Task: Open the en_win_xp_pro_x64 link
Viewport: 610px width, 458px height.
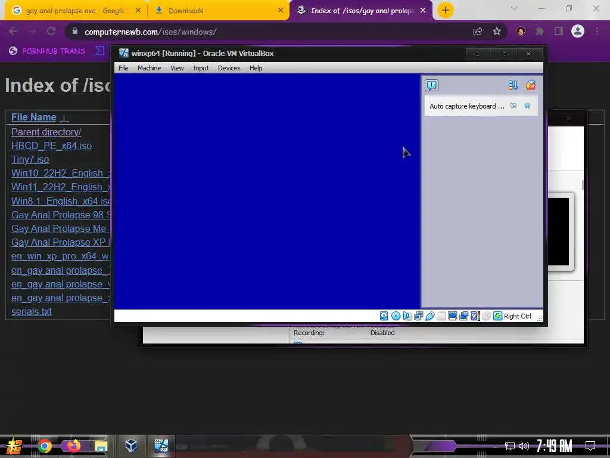Action: coord(60,256)
